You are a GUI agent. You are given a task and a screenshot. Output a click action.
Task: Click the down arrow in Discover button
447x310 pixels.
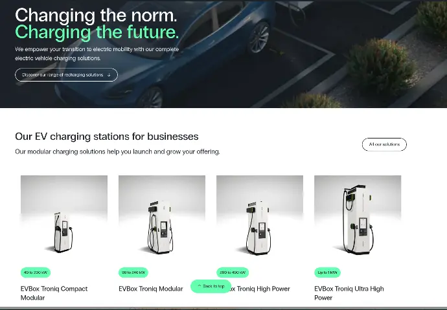tap(109, 75)
